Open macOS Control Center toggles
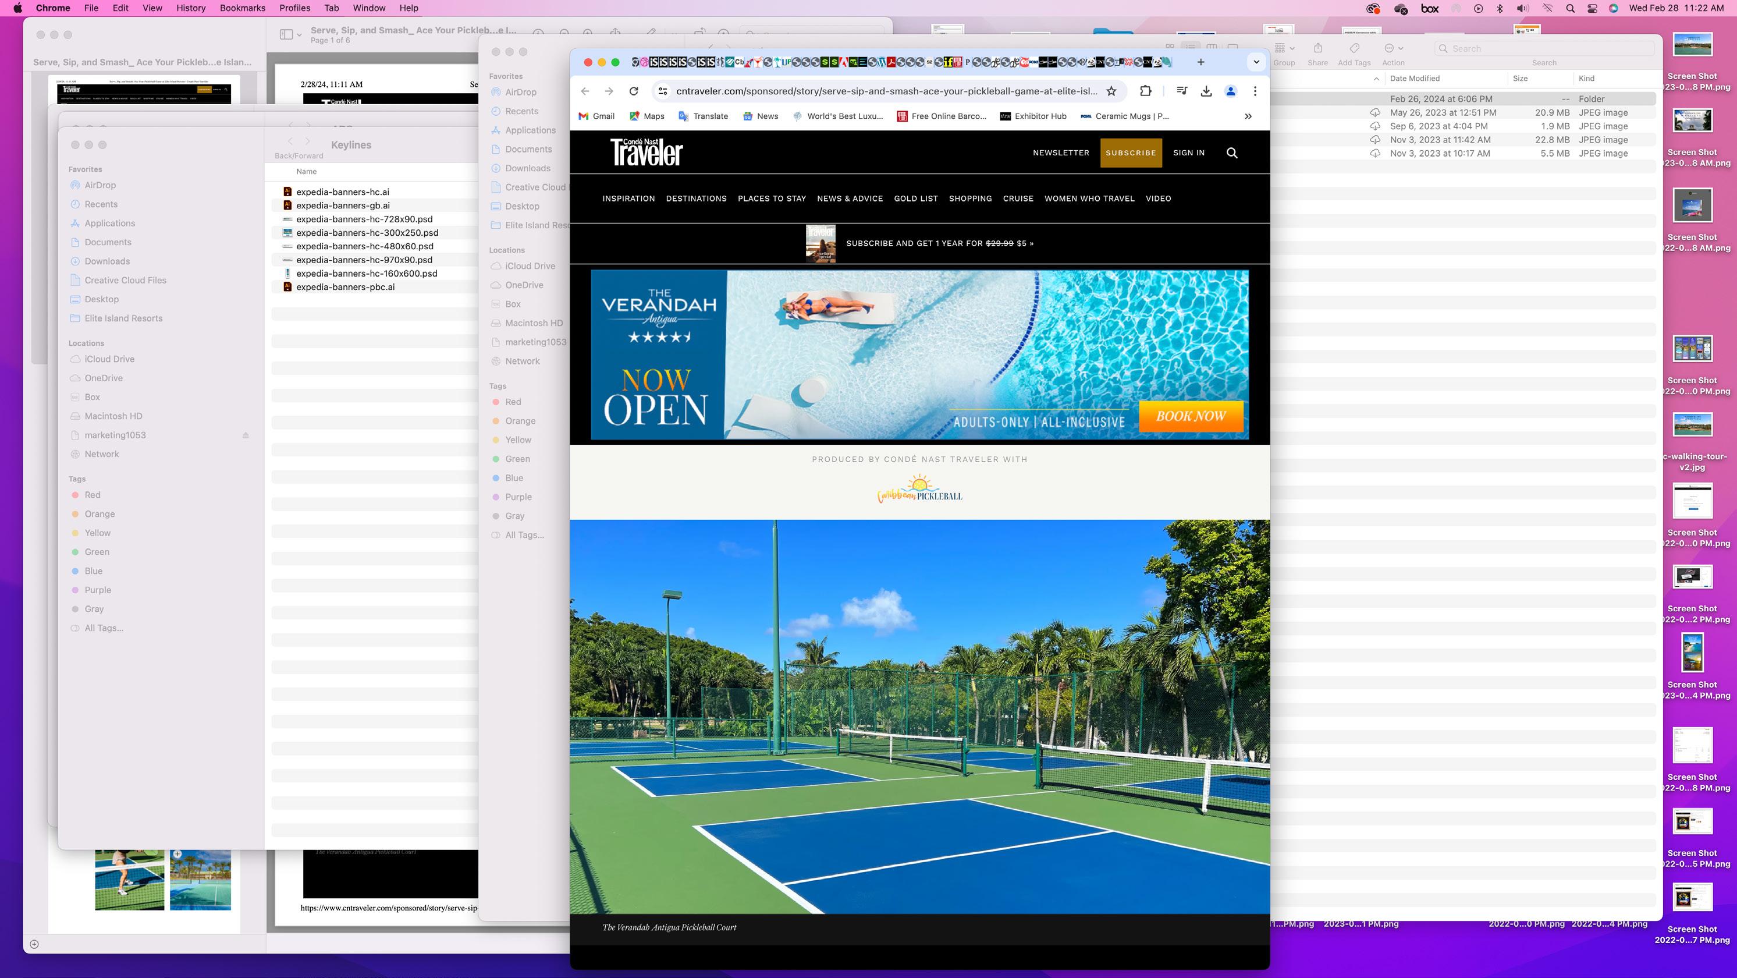 point(1592,8)
